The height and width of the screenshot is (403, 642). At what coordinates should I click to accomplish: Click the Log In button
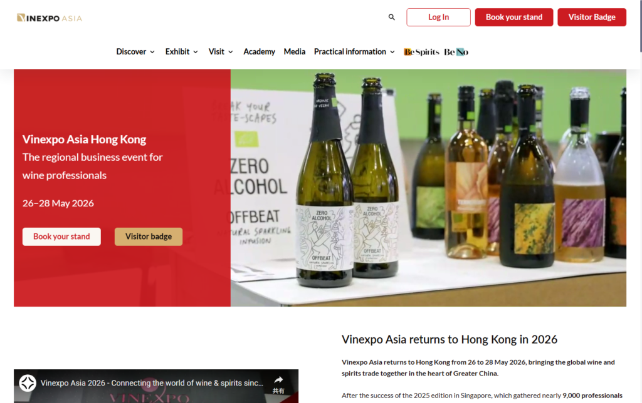438,17
